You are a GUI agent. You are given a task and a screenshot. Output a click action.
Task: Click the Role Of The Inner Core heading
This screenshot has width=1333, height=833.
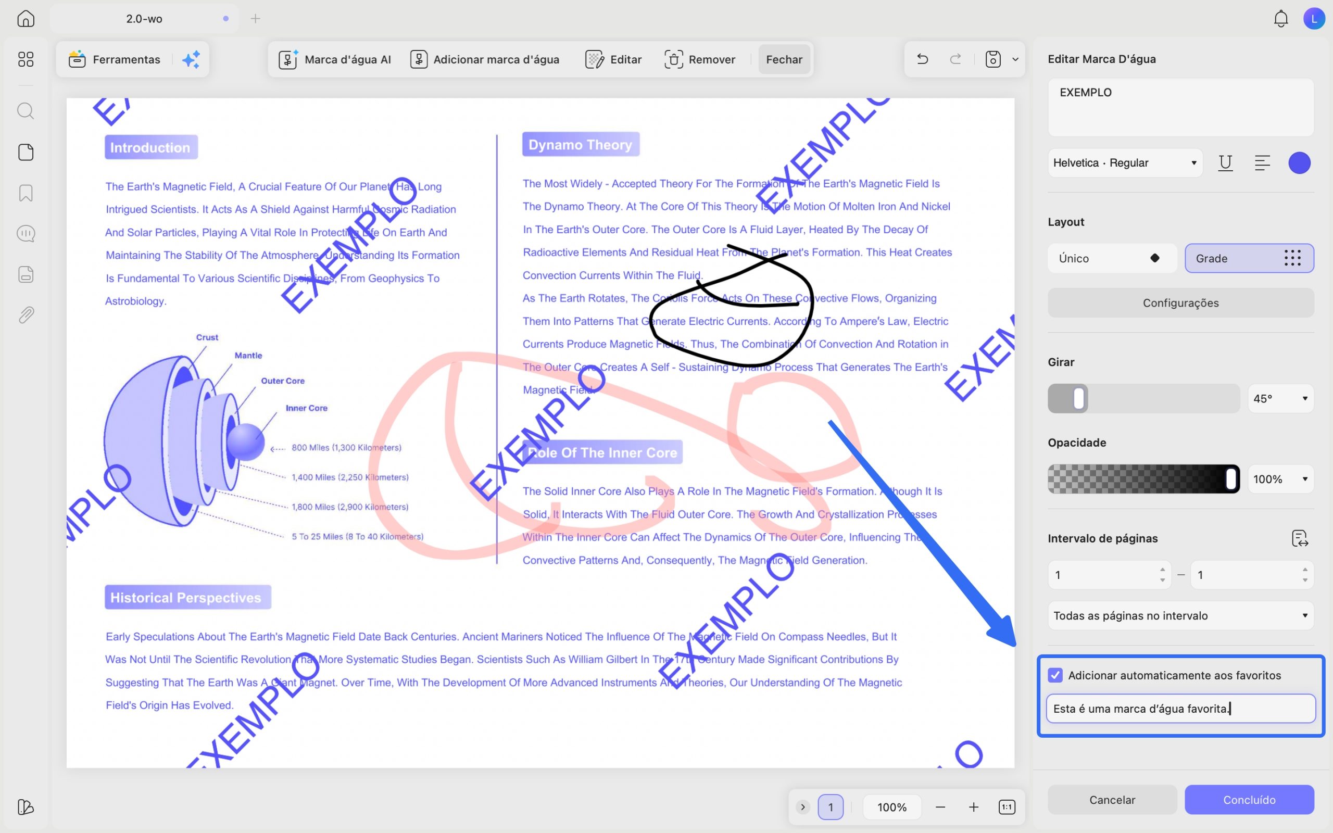pos(602,452)
